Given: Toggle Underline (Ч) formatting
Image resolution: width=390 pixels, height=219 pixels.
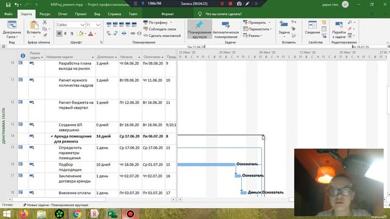Looking at the screenshot, I should (72, 33).
